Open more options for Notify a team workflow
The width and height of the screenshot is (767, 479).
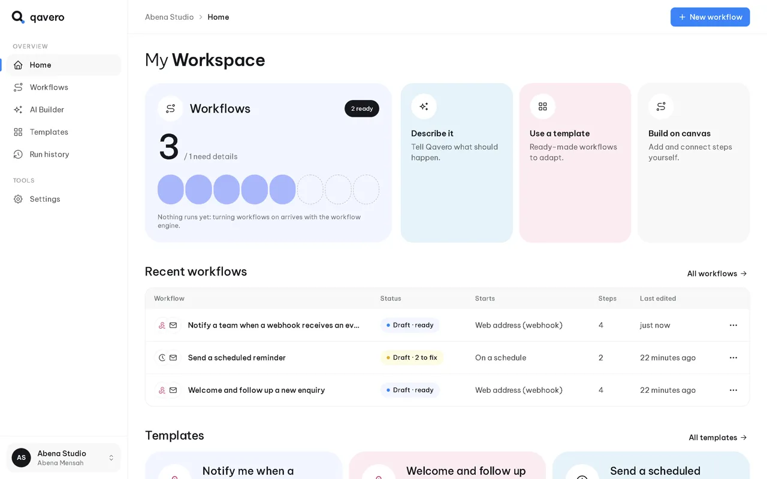[733, 325]
